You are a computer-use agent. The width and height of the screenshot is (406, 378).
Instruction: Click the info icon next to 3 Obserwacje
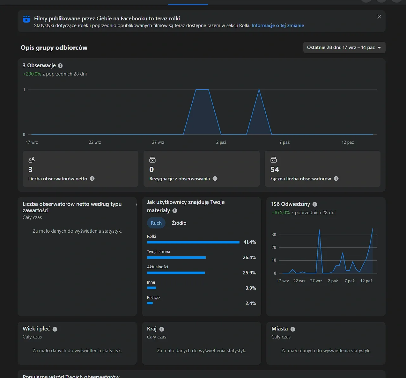click(x=60, y=66)
